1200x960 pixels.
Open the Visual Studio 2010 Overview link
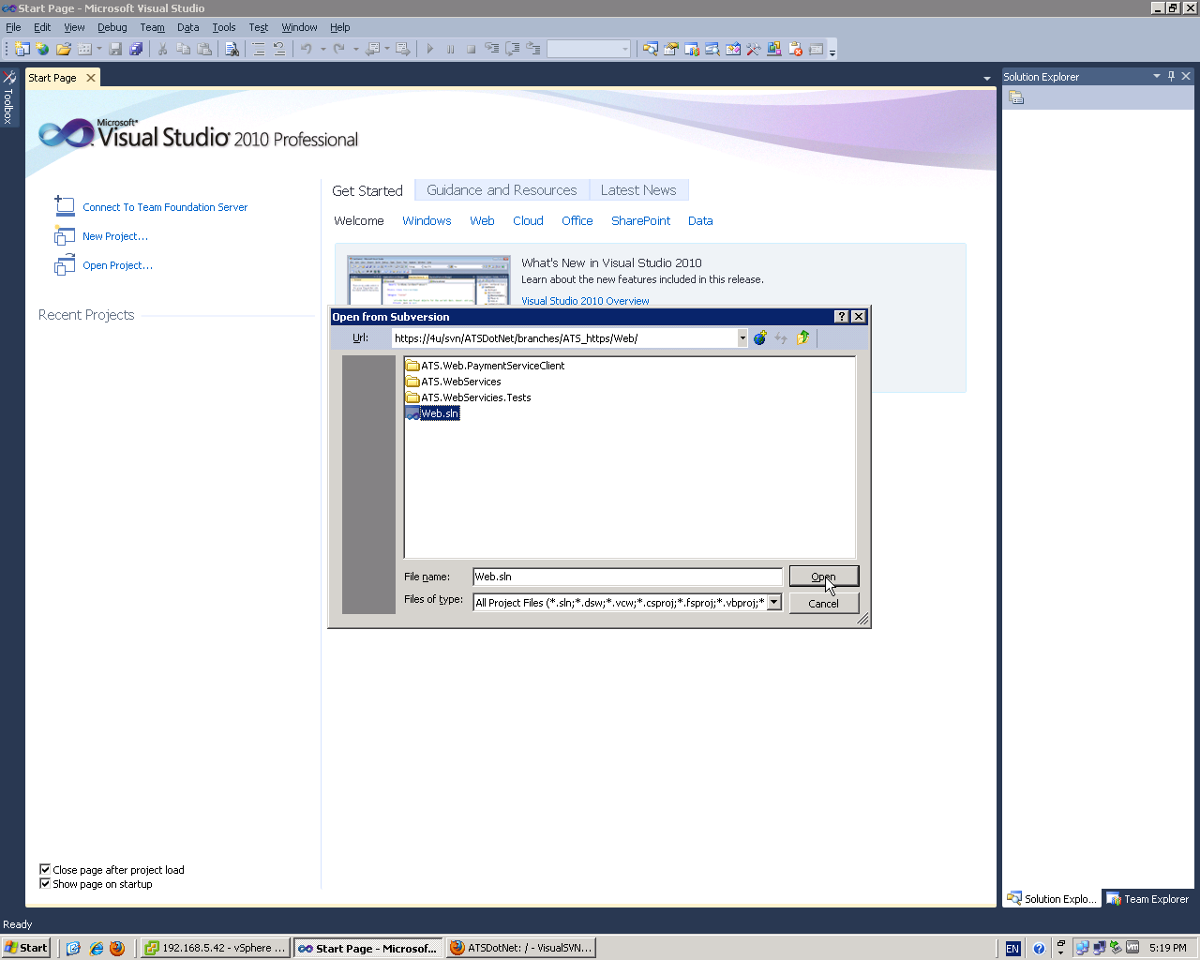585,301
